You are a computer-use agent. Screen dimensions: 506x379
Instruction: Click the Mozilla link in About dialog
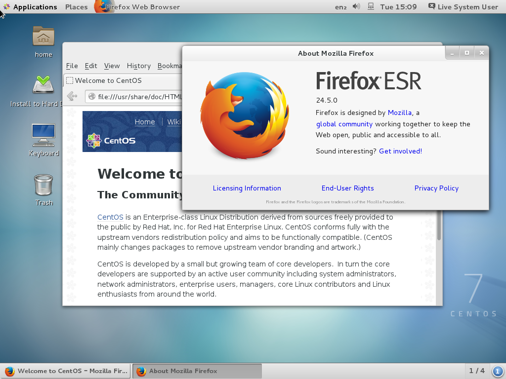pyautogui.click(x=399, y=113)
